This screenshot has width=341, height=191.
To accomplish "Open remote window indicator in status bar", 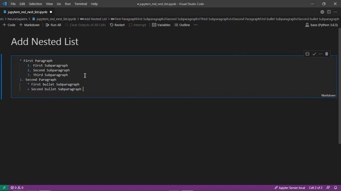I will [x=4, y=188].
